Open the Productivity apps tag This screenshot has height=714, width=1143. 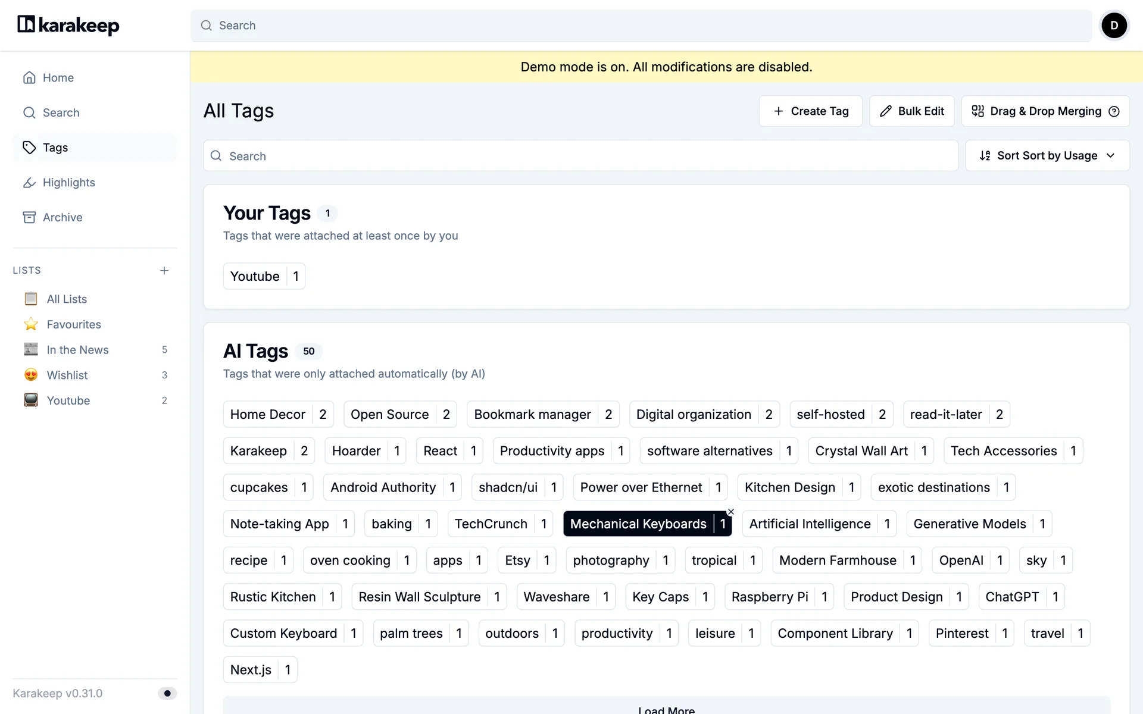(561, 451)
